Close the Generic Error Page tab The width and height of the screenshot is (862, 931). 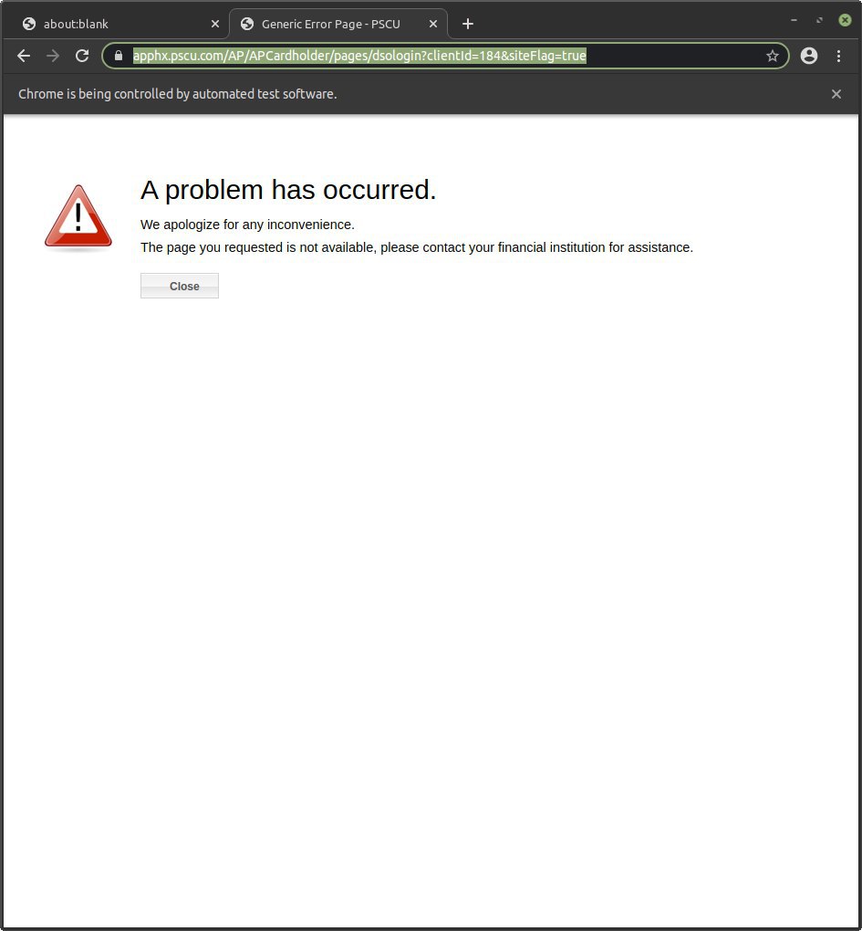click(x=433, y=24)
